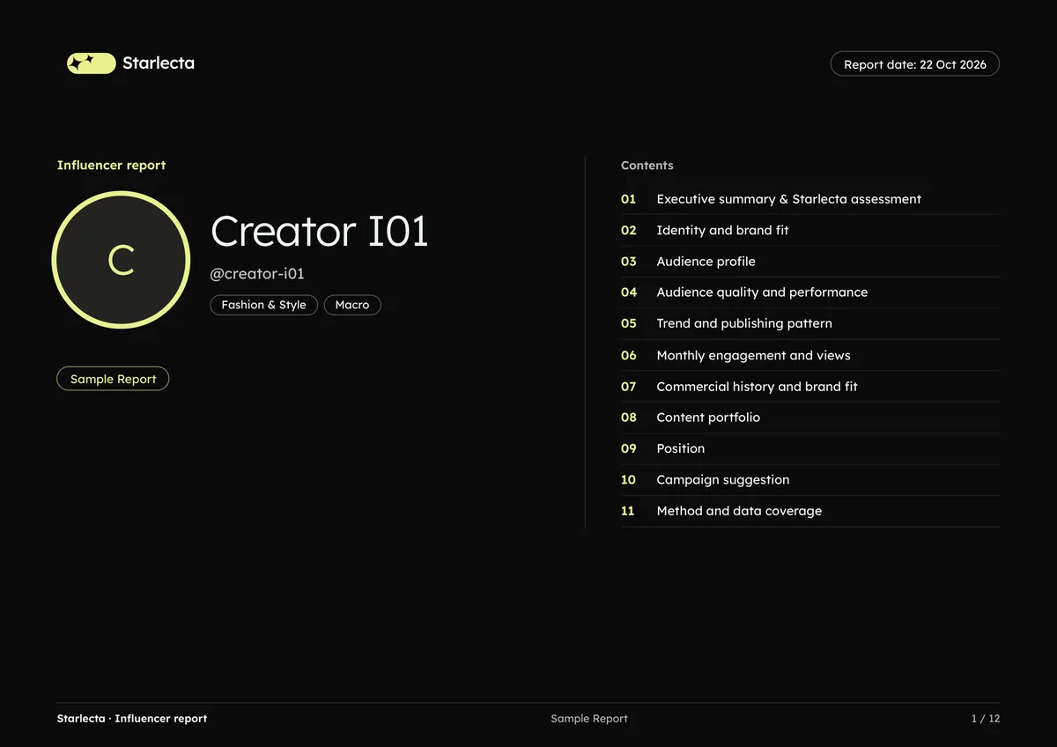Click contents number 08
The image size is (1057, 747).
[628, 418]
